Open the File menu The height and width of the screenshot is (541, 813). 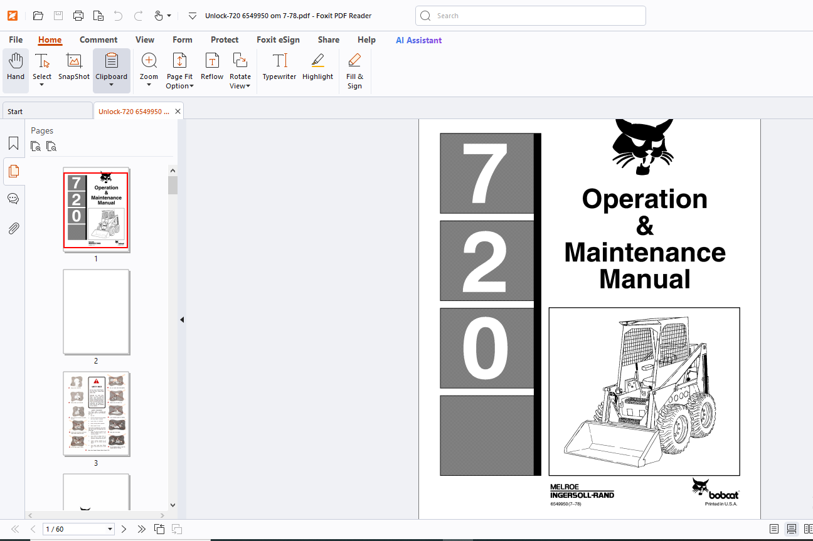coord(16,39)
